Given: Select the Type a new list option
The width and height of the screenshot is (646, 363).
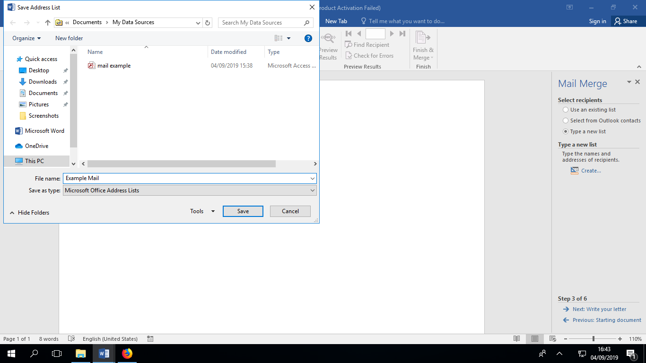Looking at the screenshot, I should [x=566, y=131].
